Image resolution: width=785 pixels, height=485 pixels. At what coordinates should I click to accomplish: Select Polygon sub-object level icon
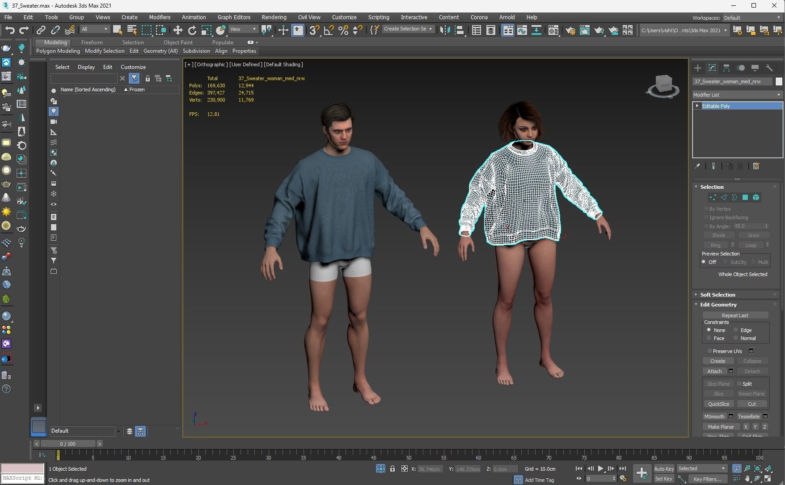(745, 197)
